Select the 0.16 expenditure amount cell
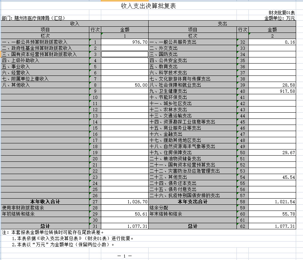303x260 pixels. (272, 42)
